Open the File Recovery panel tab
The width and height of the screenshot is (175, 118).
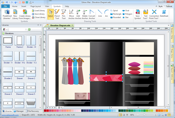coord(33,111)
